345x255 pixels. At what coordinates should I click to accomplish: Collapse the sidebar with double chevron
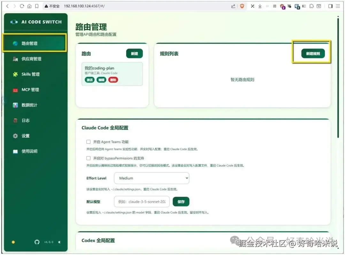point(59,242)
